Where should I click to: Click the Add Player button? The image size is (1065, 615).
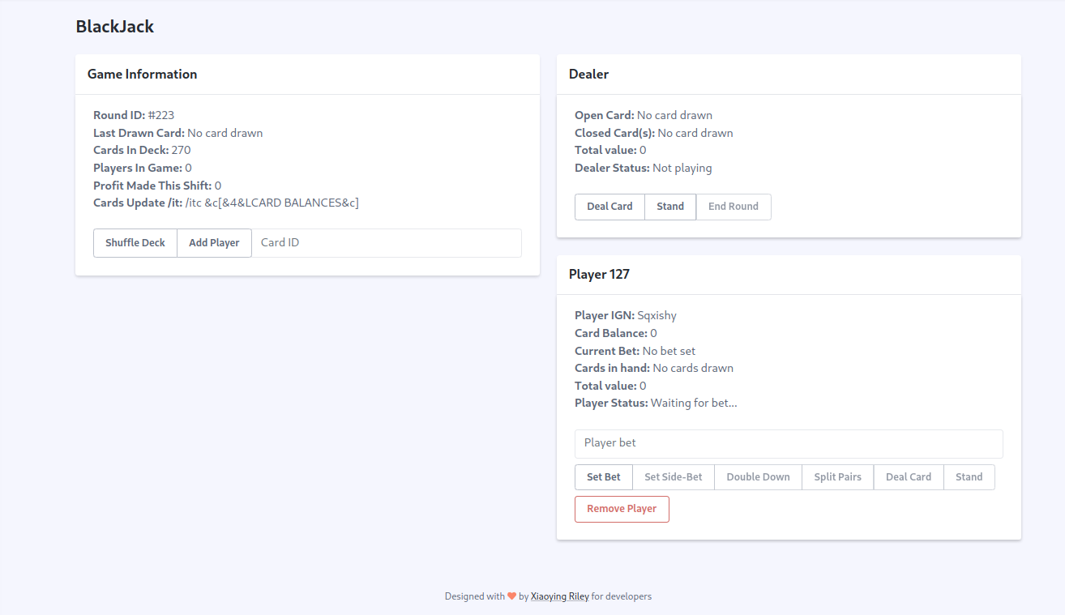tap(214, 243)
